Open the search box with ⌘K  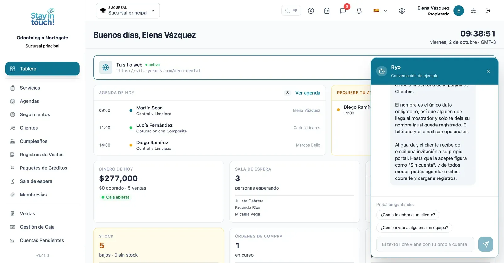pos(291,11)
